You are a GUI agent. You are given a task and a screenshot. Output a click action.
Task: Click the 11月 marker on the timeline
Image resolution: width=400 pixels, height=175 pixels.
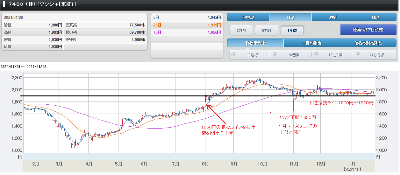[294, 164]
